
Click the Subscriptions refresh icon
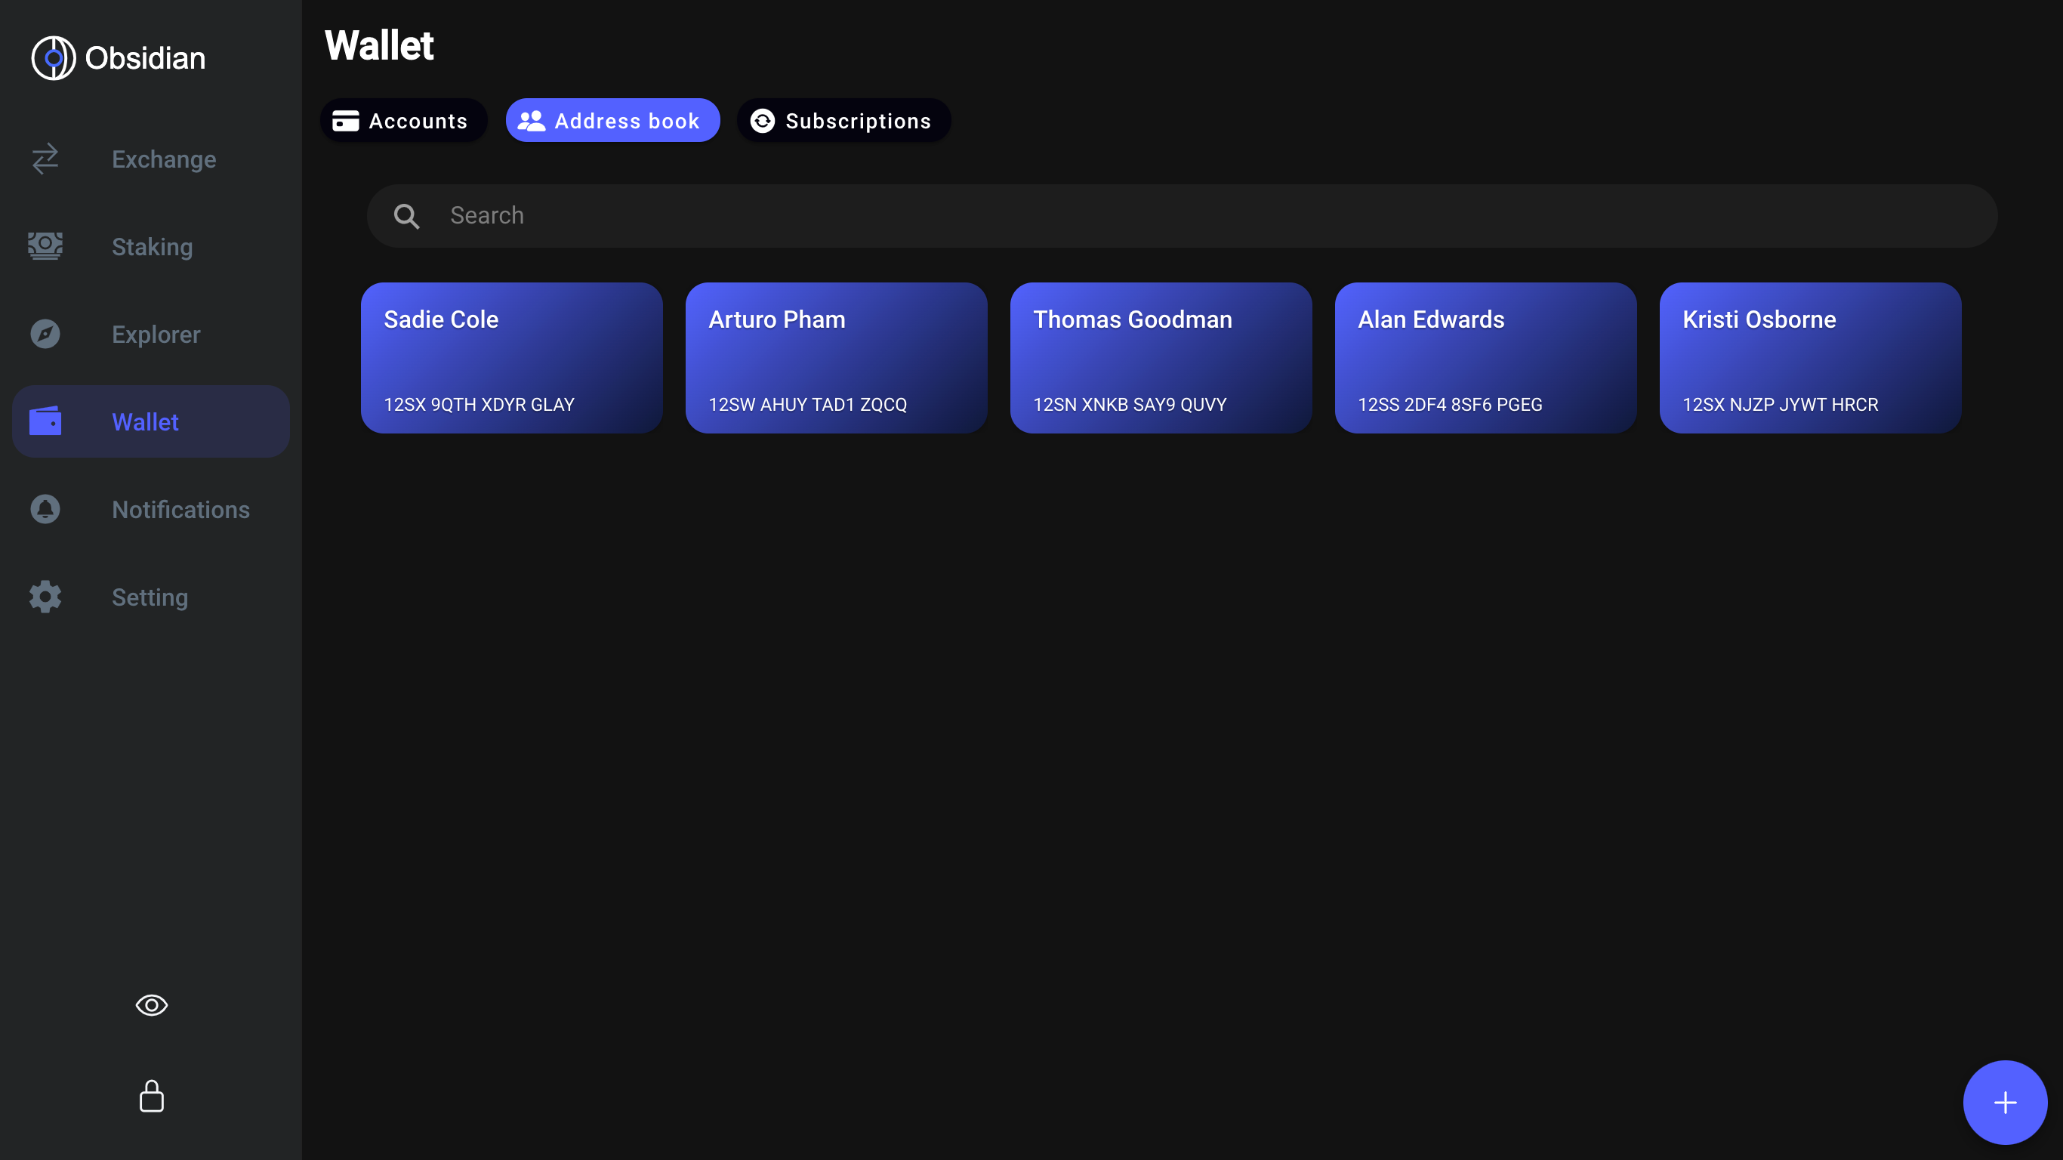click(x=763, y=121)
